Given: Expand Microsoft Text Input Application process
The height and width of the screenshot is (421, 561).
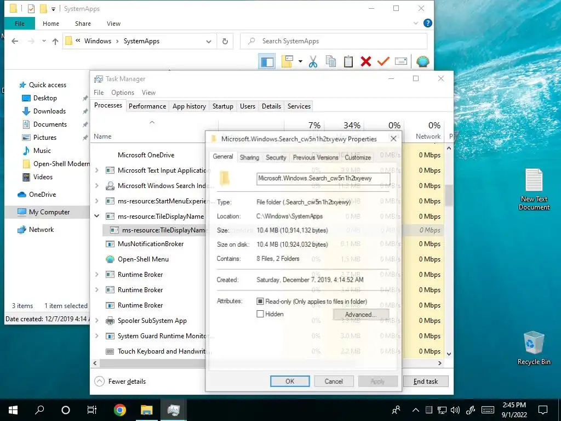Looking at the screenshot, I should (x=96, y=170).
